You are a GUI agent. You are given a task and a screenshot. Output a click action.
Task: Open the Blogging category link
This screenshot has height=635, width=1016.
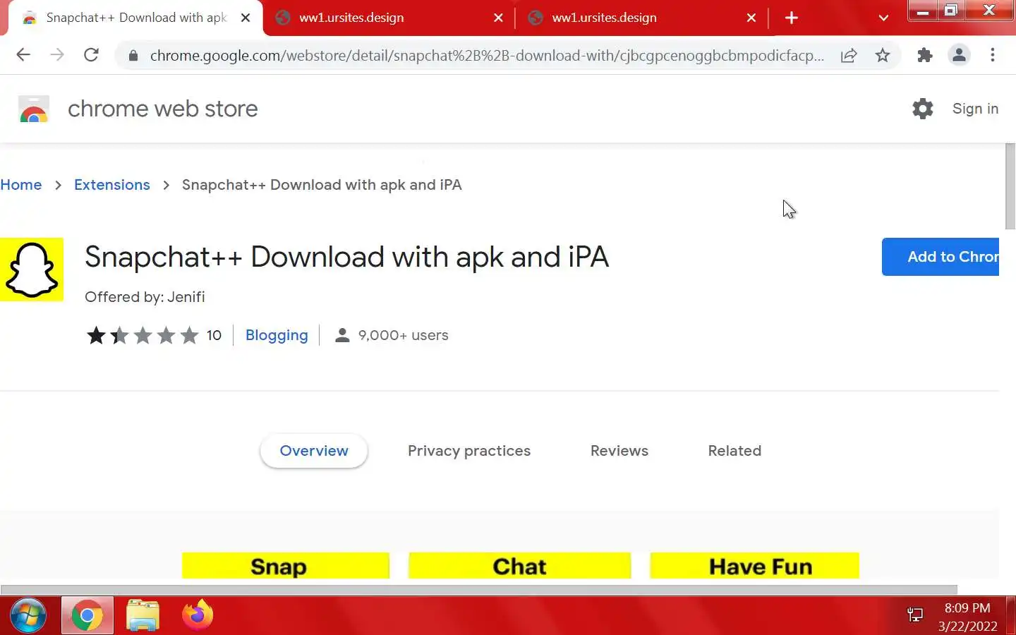277,335
